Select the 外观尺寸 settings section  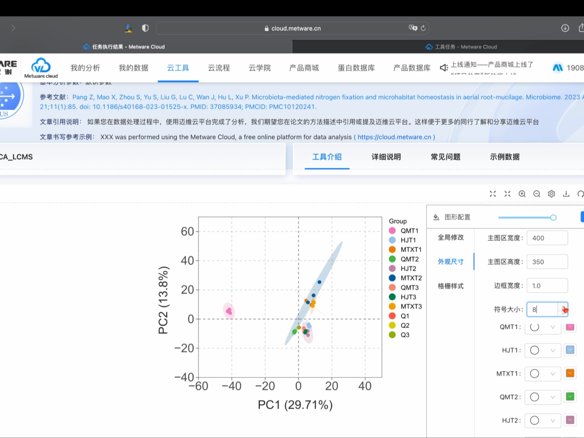pos(451,262)
